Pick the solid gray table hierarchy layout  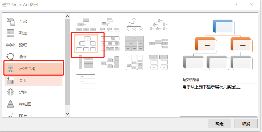click(134, 44)
